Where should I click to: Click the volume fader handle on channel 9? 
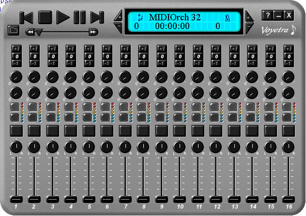(x=161, y=199)
